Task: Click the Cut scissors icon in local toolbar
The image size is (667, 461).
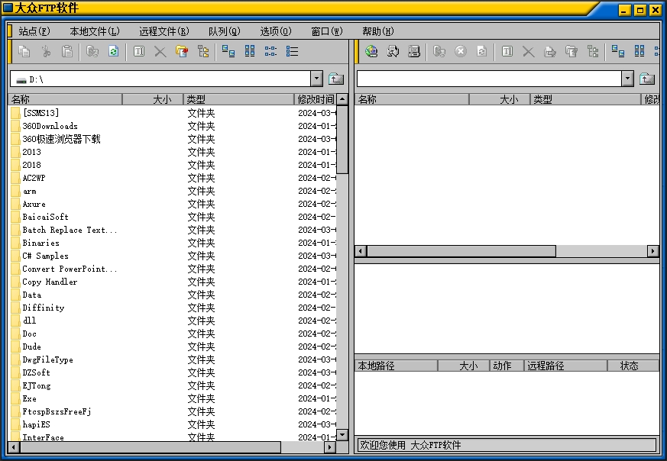Action: click(x=46, y=52)
